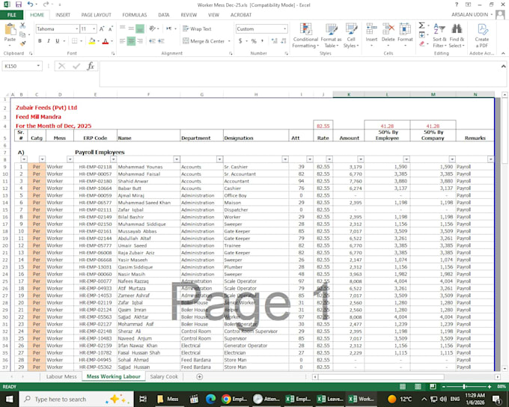Open Chrome from the taskbar

pos(235,399)
